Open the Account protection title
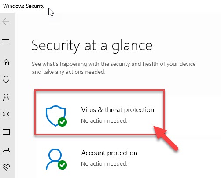This screenshot has height=178, width=221. point(109,153)
